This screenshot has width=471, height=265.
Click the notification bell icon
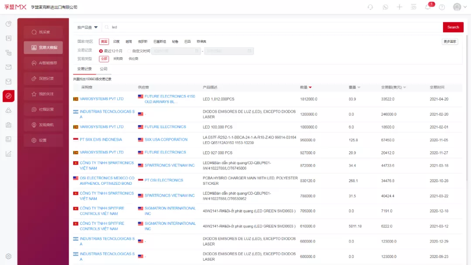[428, 7]
